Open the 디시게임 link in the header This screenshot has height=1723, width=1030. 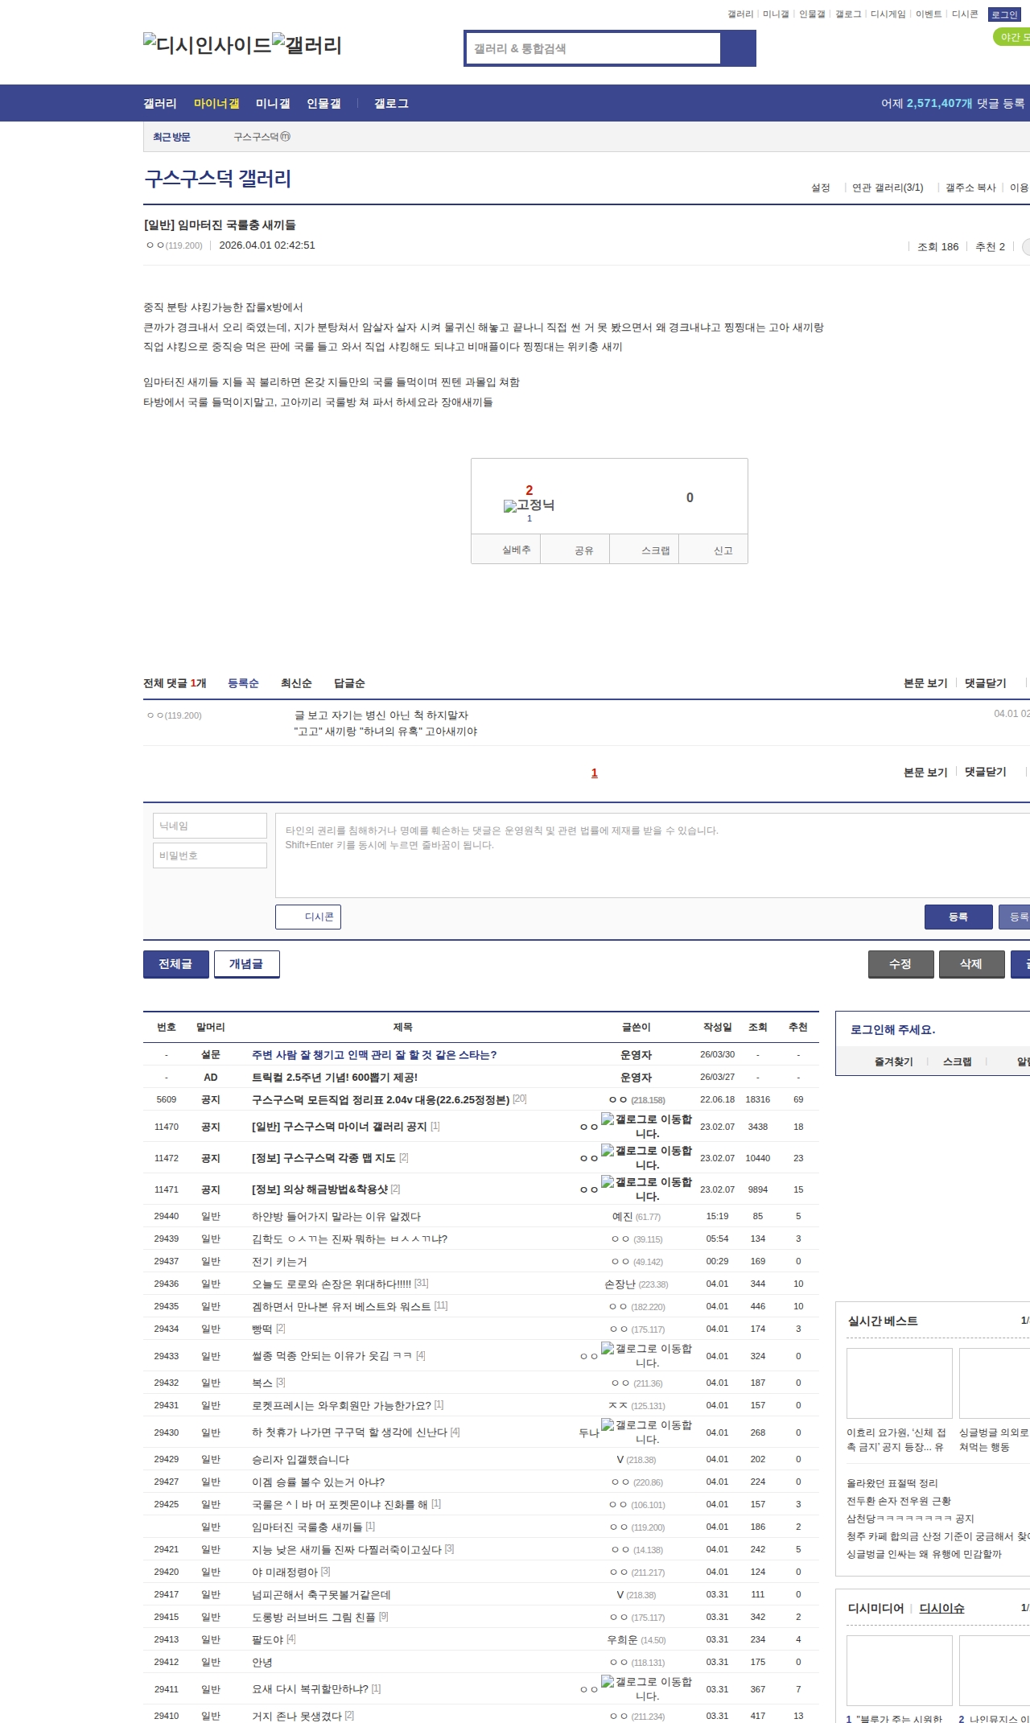[888, 14]
